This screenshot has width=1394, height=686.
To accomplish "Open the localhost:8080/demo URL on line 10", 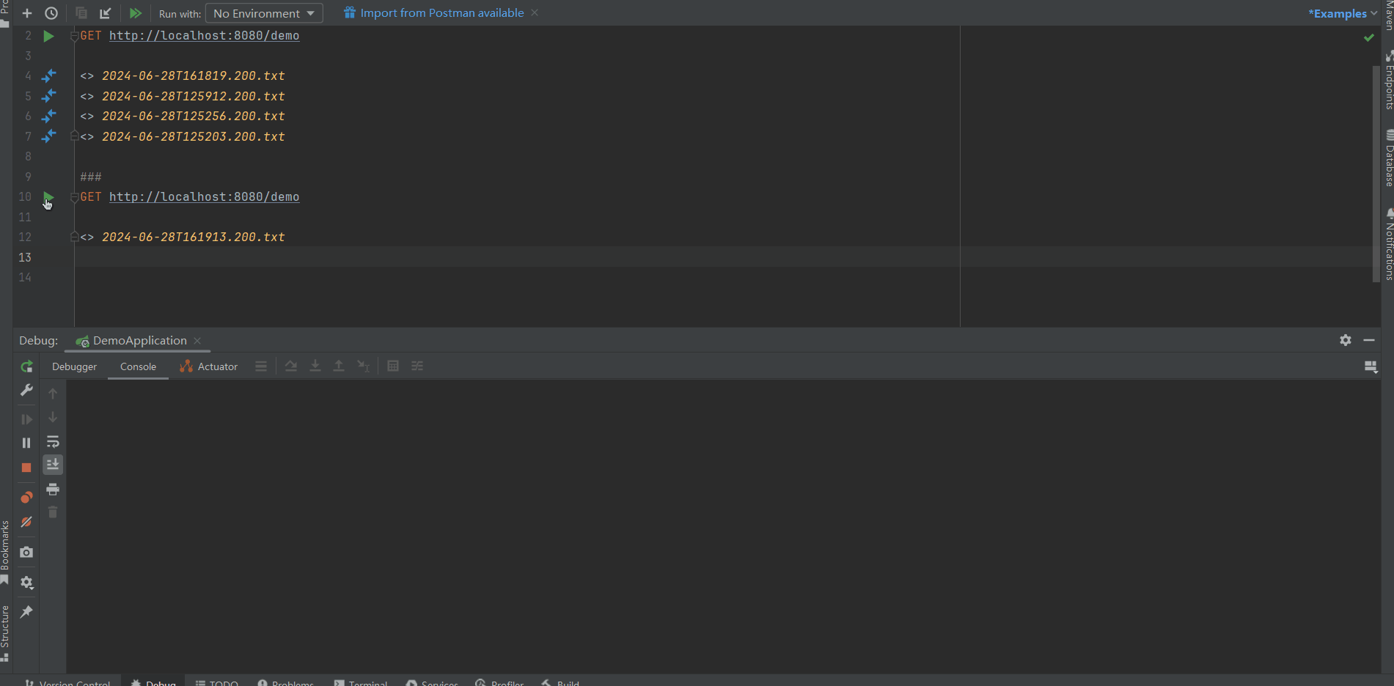I will [204, 196].
